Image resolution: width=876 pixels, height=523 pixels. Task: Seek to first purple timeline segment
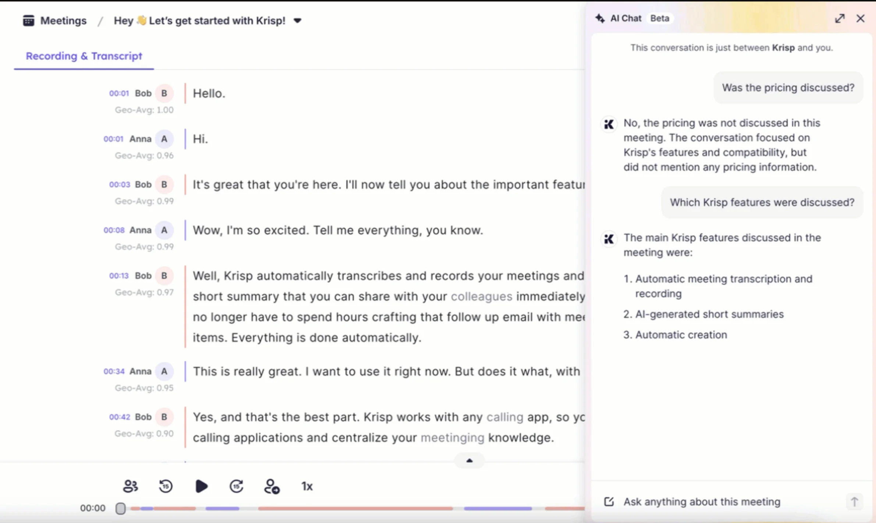146,509
